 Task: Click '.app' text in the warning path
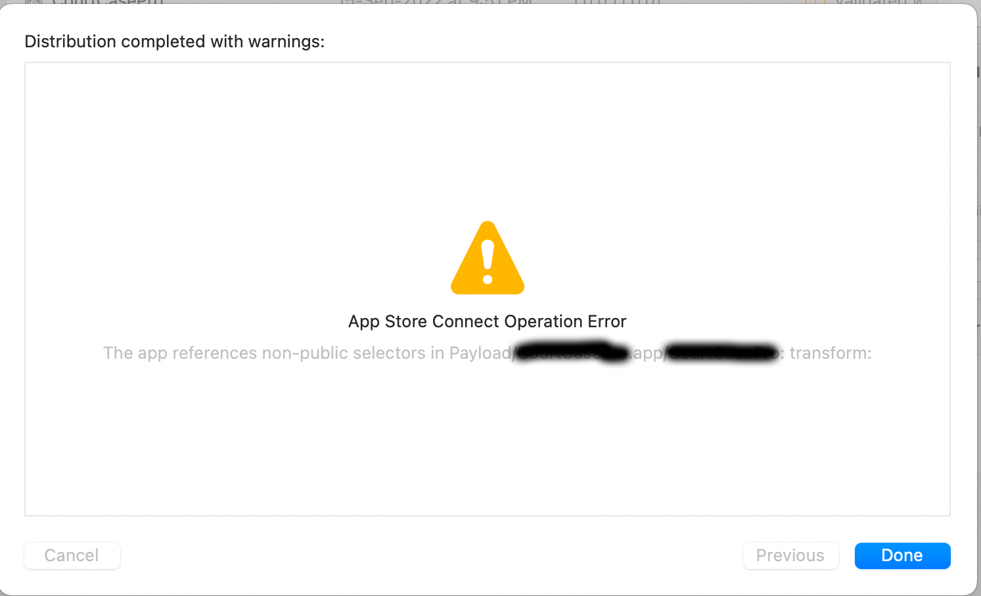pos(648,354)
